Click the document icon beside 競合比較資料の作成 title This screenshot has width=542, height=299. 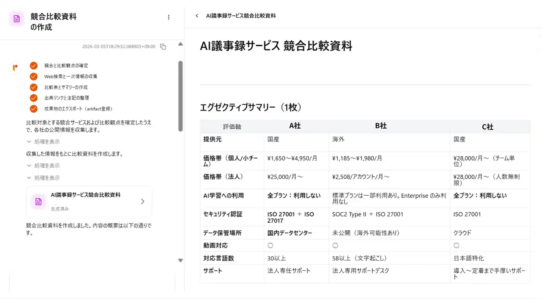pyautogui.click(x=17, y=19)
